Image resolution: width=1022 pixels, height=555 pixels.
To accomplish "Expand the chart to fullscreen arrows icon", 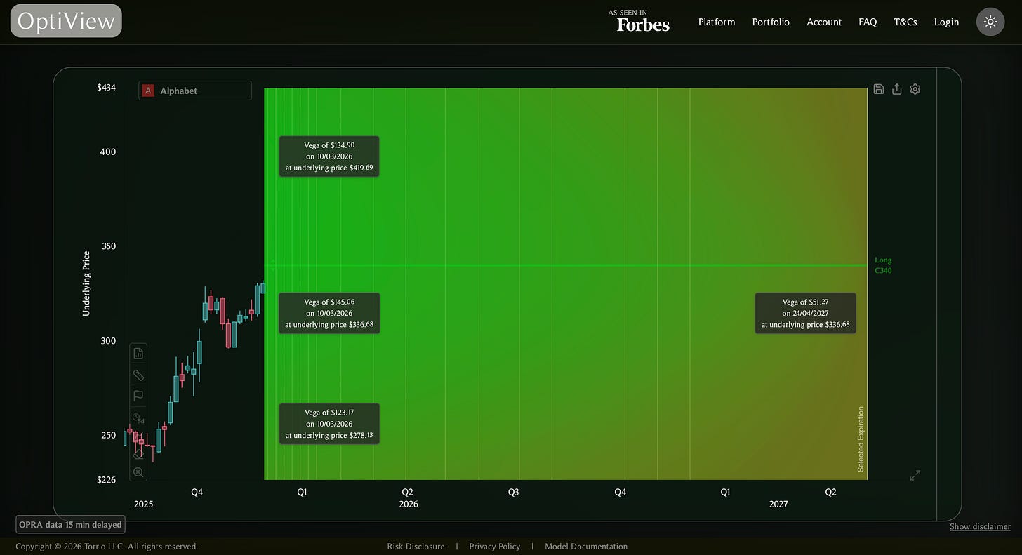I will pos(915,475).
